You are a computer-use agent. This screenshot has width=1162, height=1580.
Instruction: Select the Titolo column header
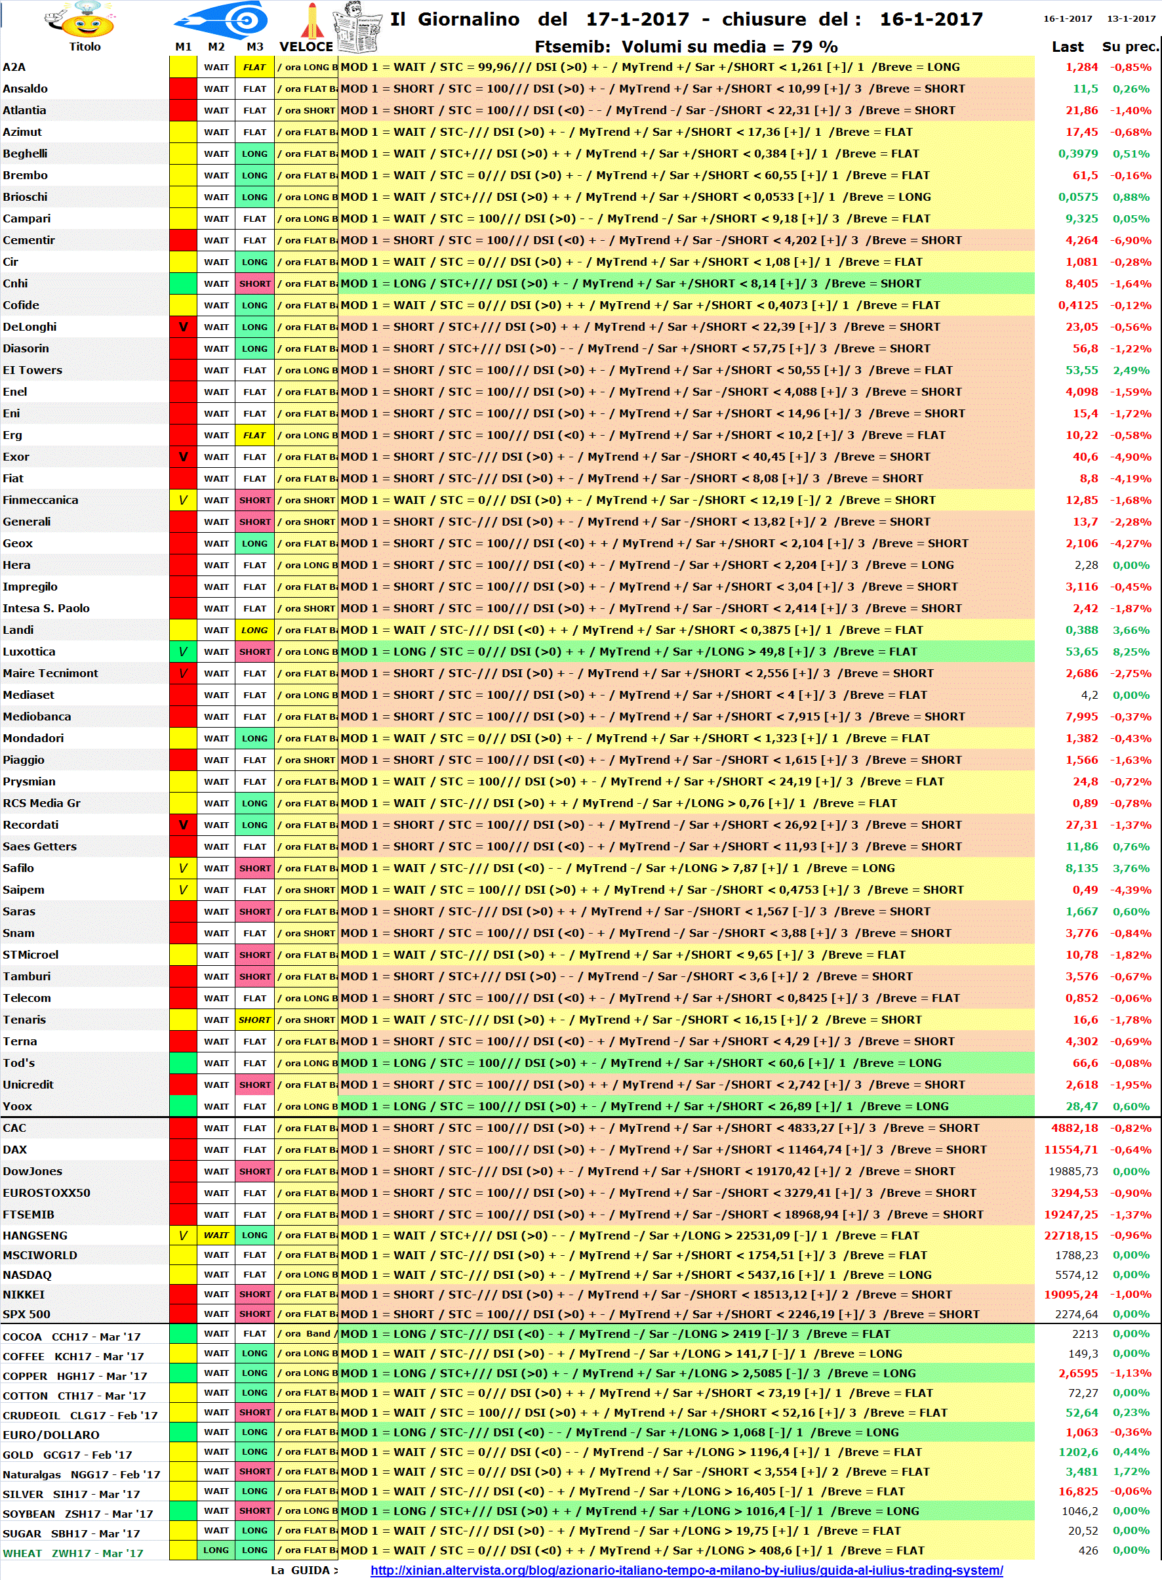(85, 47)
